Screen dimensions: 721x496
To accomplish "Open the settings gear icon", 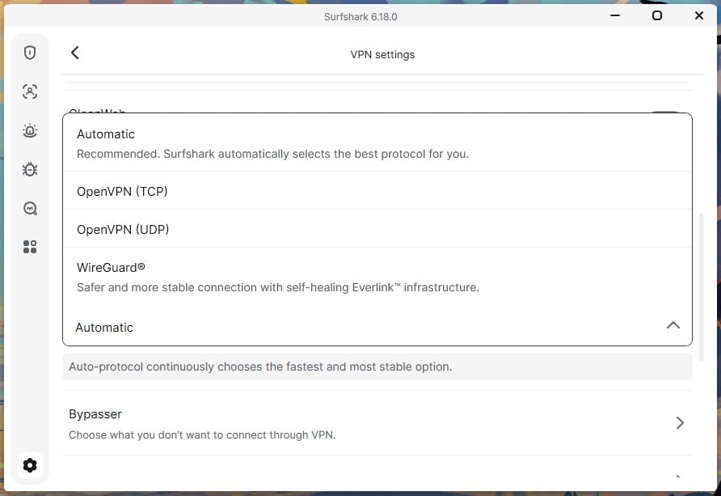I will coord(30,465).
